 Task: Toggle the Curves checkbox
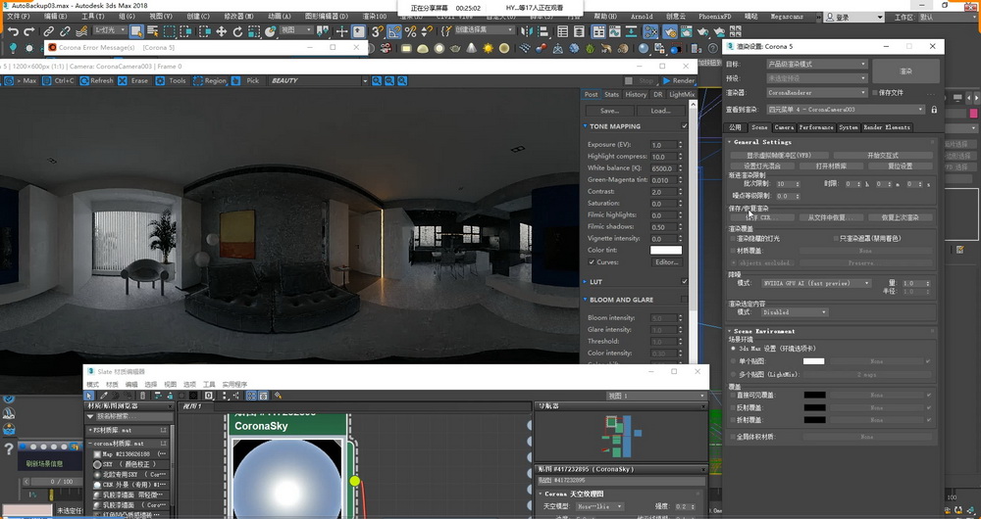591,262
